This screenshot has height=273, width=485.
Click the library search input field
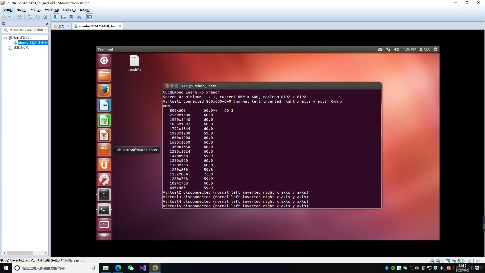tap(25, 30)
